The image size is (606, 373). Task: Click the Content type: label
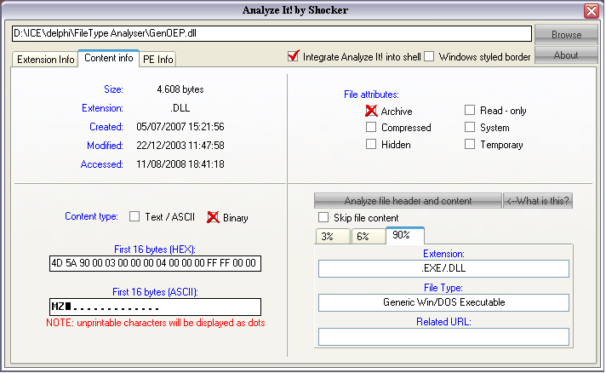[x=91, y=216]
